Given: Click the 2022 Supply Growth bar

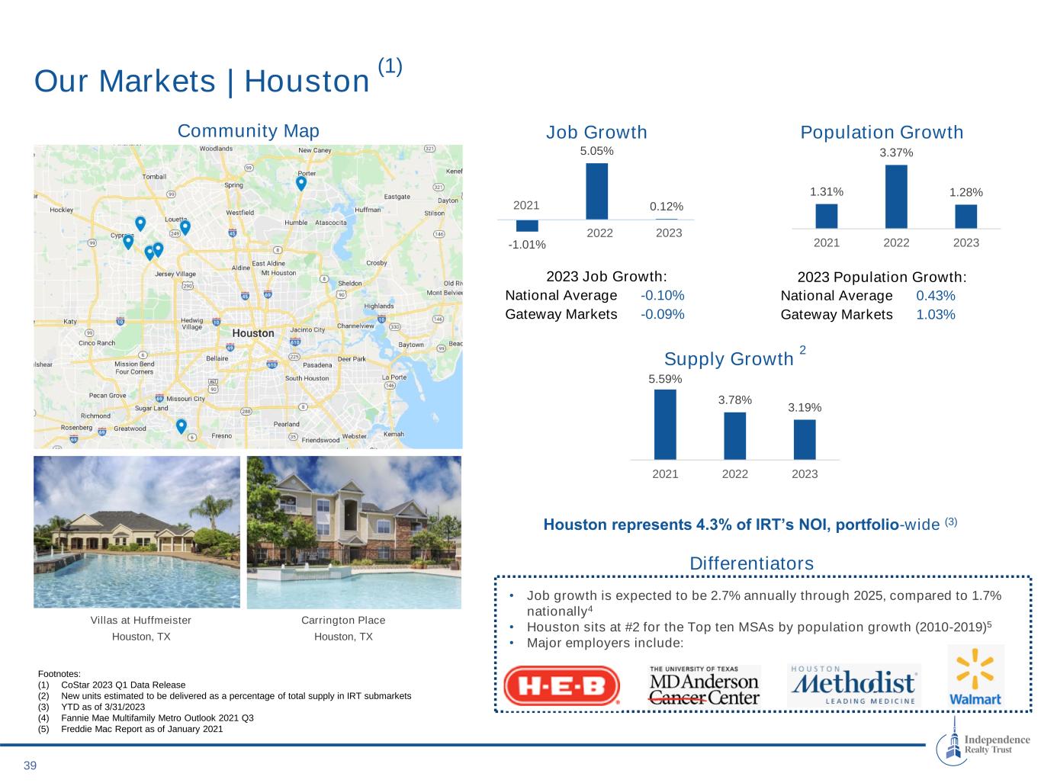Looking at the screenshot, I should click(x=735, y=436).
